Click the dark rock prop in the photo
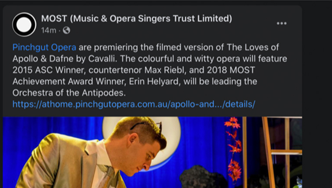Viewport: 332px width, 188px height. coord(201,177)
